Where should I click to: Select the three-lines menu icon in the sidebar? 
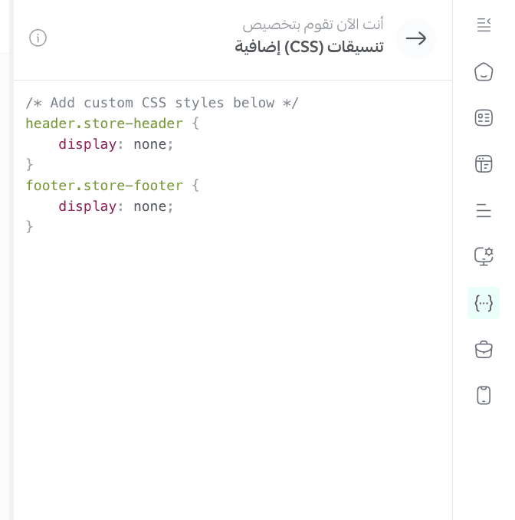click(x=484, y=210)
